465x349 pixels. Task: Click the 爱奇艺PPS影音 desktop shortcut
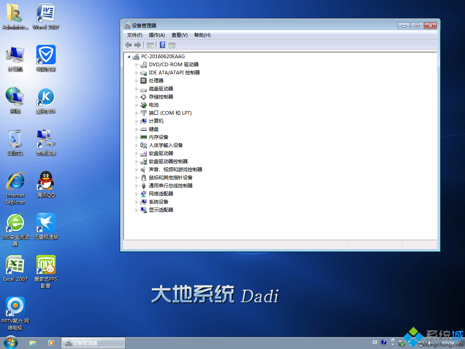46,271
